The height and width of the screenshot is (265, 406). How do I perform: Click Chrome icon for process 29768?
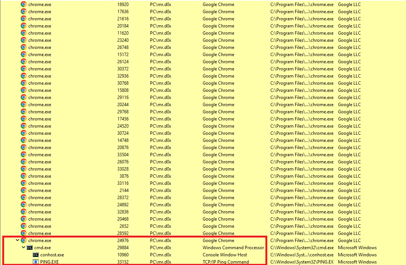pos(24,112)
